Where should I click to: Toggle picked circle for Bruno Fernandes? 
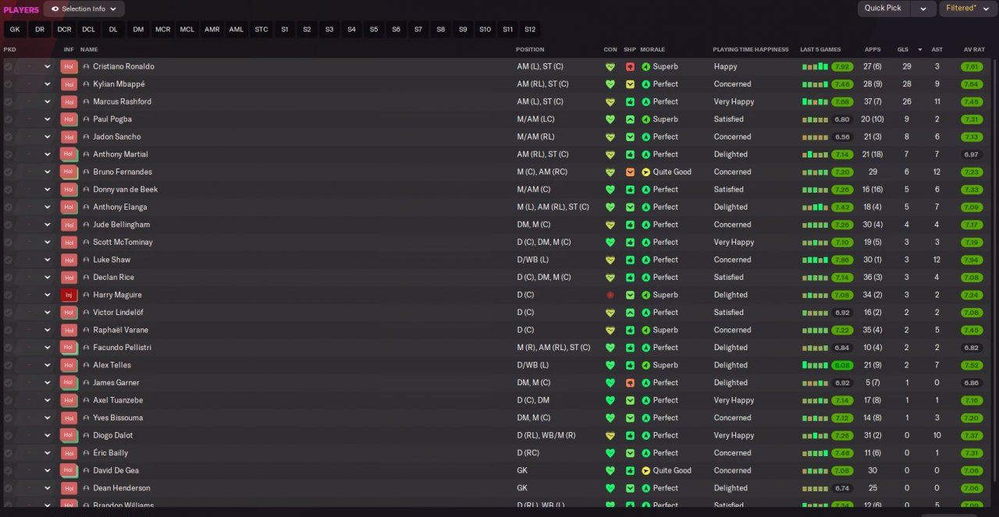9,172
